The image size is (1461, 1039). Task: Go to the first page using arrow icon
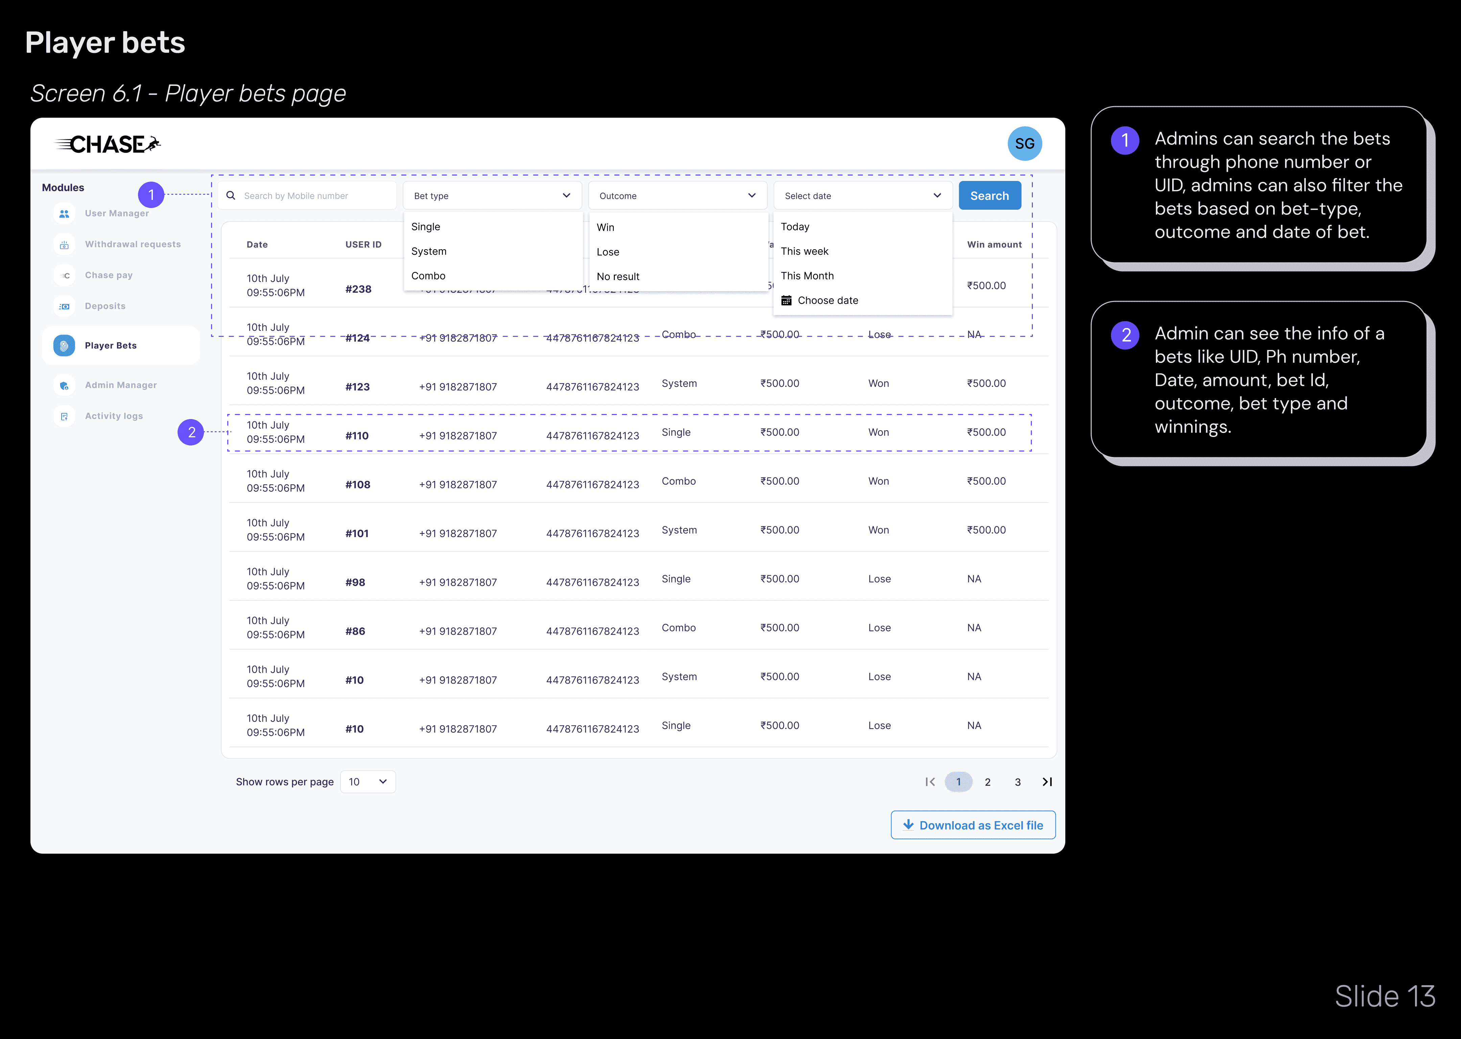[x=930, y=782]
